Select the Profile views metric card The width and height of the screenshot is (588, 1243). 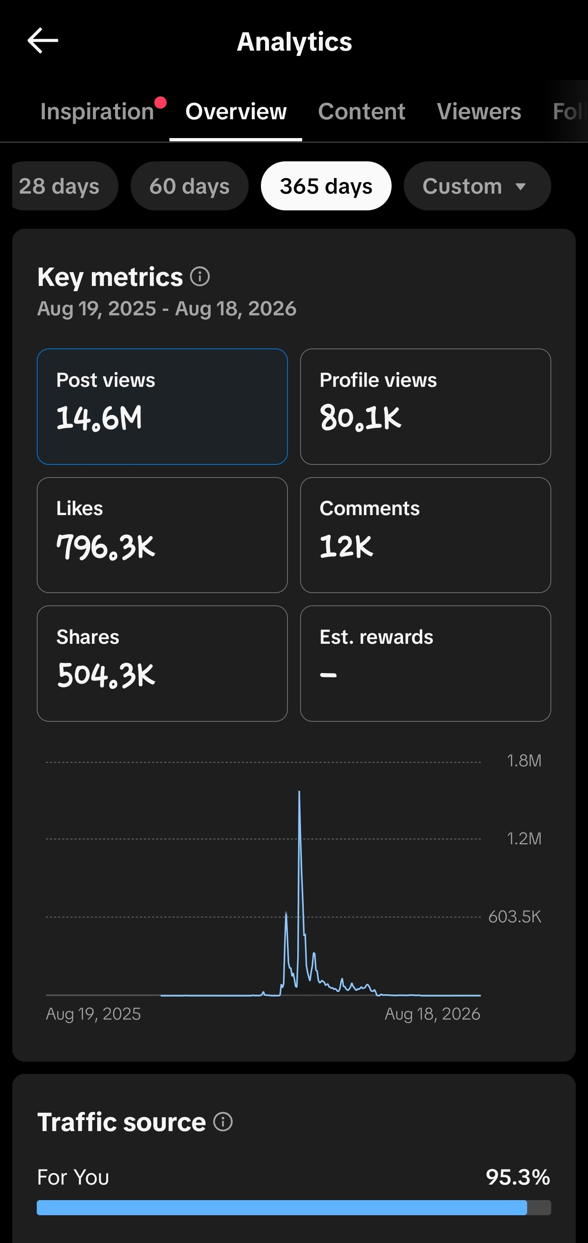(425, 406)
